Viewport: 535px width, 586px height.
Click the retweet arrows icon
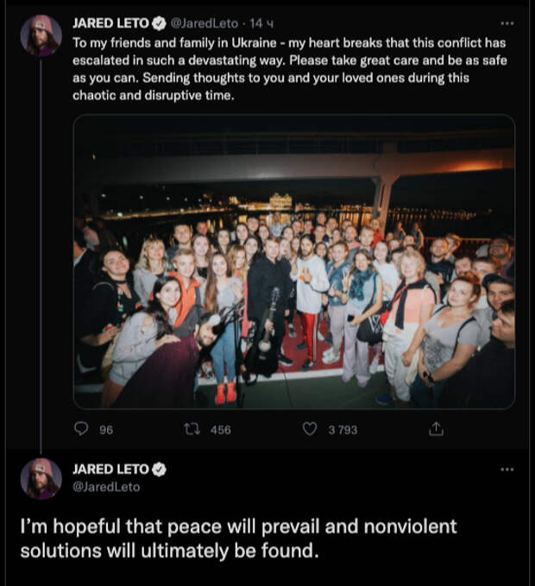(192, 429)
